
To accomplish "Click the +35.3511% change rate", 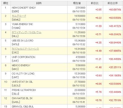I will point(115,67).
